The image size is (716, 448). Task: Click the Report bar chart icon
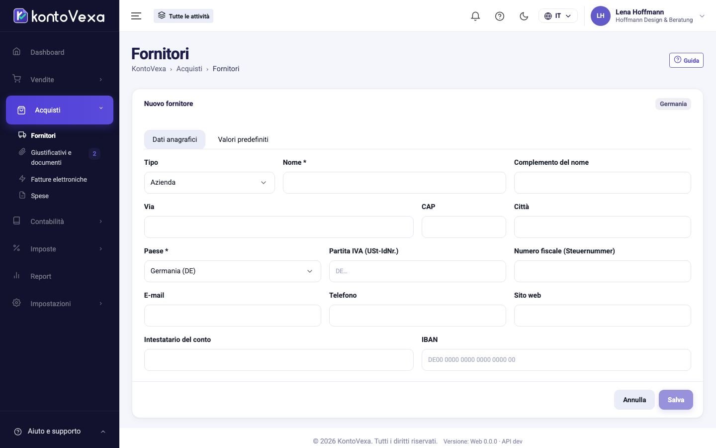tap(16, 276)
